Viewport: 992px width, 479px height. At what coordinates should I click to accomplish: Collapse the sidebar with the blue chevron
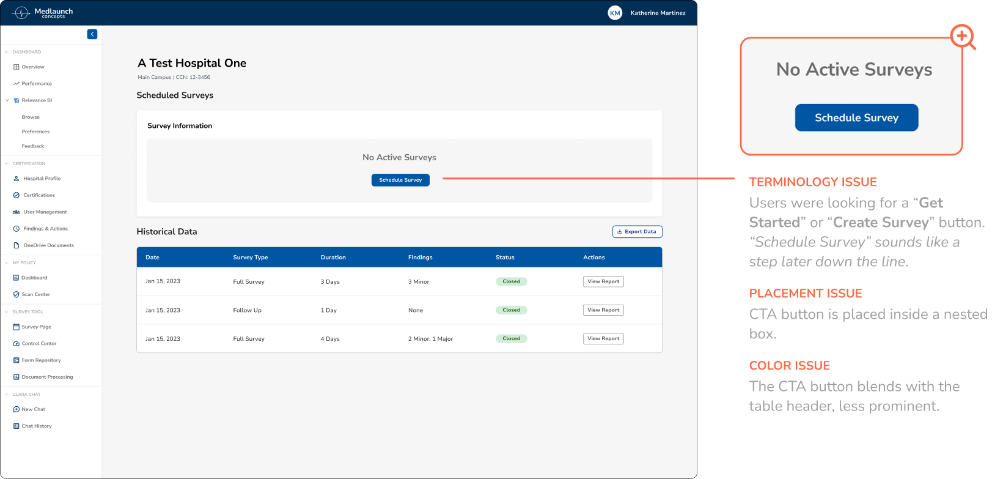coord(92,34)
